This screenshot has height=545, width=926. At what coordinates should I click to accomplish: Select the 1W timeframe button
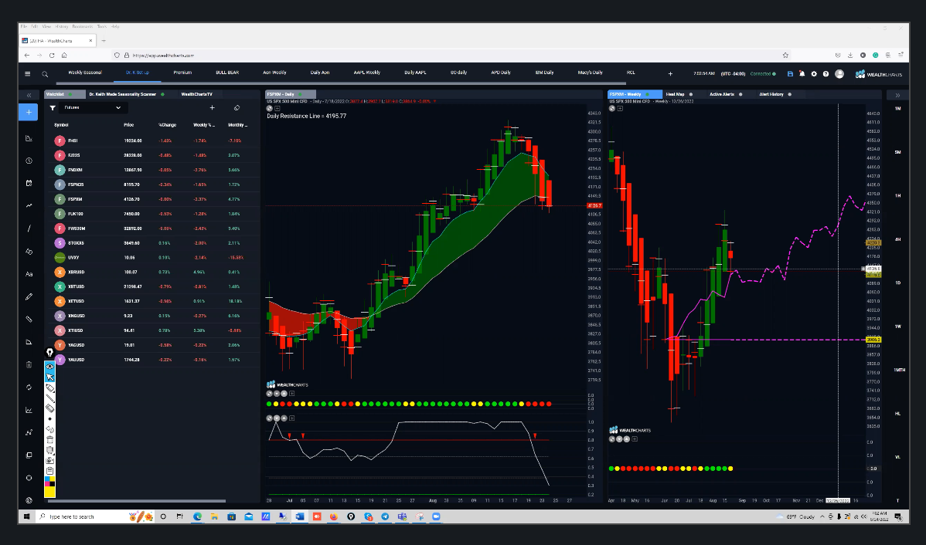pos(897,327)
